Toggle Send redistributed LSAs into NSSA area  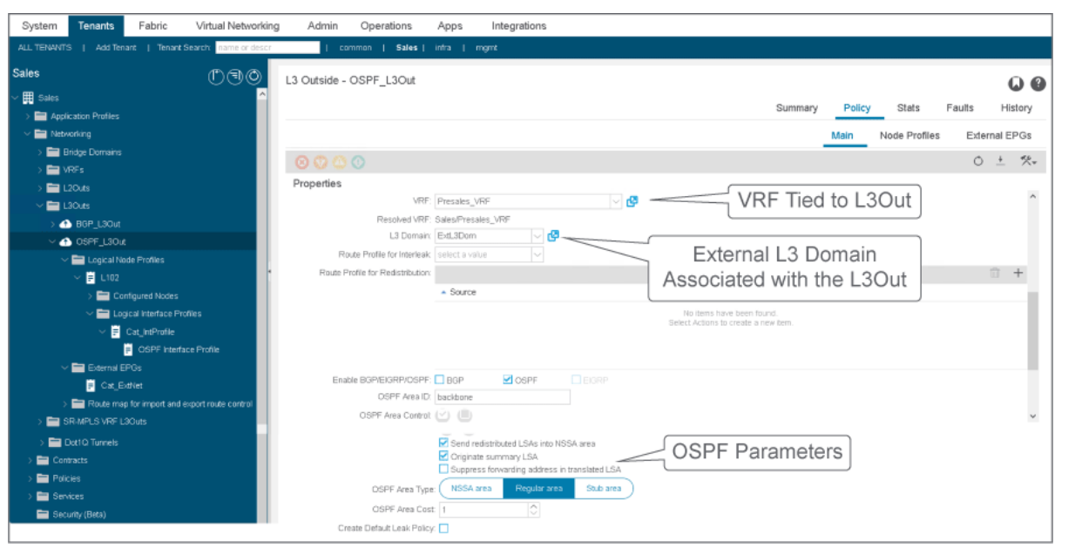tap(444, 443)
